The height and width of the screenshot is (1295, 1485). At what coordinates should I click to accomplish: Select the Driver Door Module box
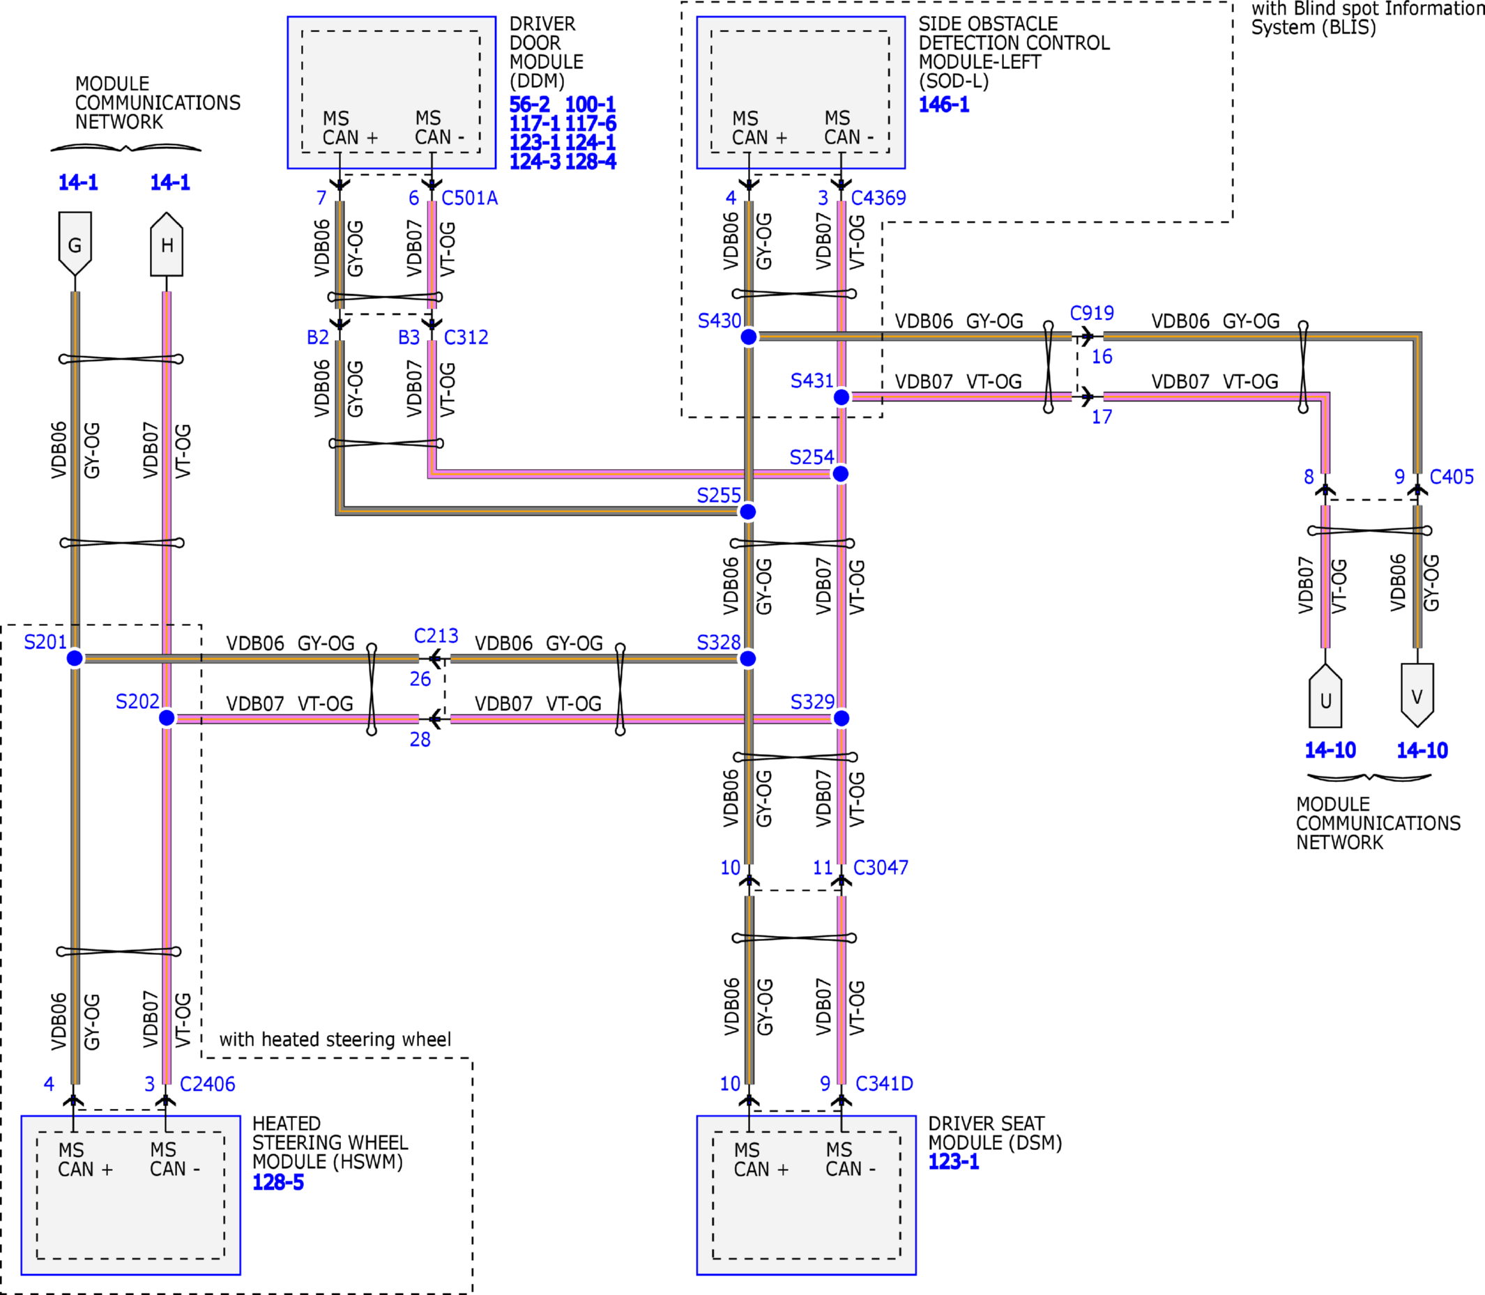click(x=392, y=93)
